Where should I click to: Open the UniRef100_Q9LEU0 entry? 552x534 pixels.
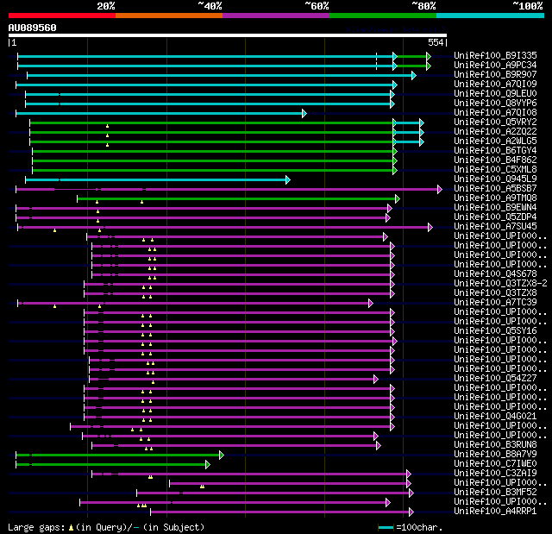(x=495, y=94)
